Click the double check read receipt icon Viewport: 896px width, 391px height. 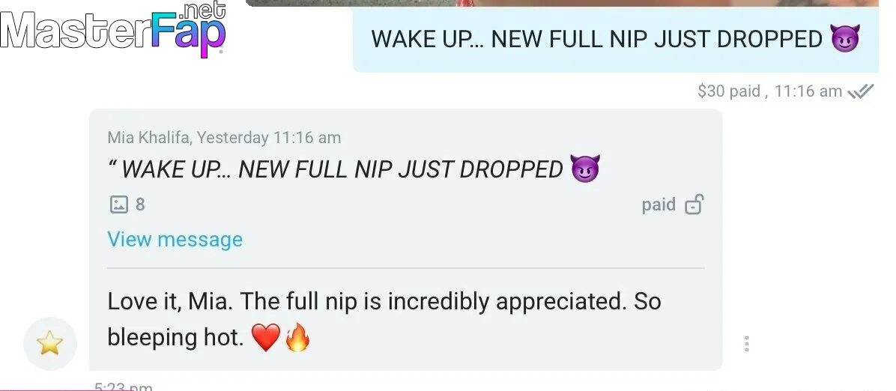tap(861, 91)
